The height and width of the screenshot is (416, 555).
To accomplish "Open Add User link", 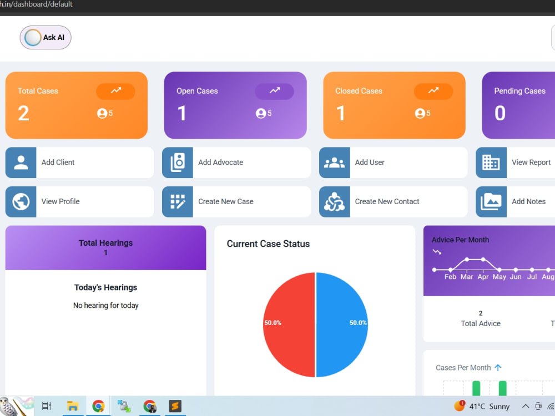I will [x=370, y=163].
